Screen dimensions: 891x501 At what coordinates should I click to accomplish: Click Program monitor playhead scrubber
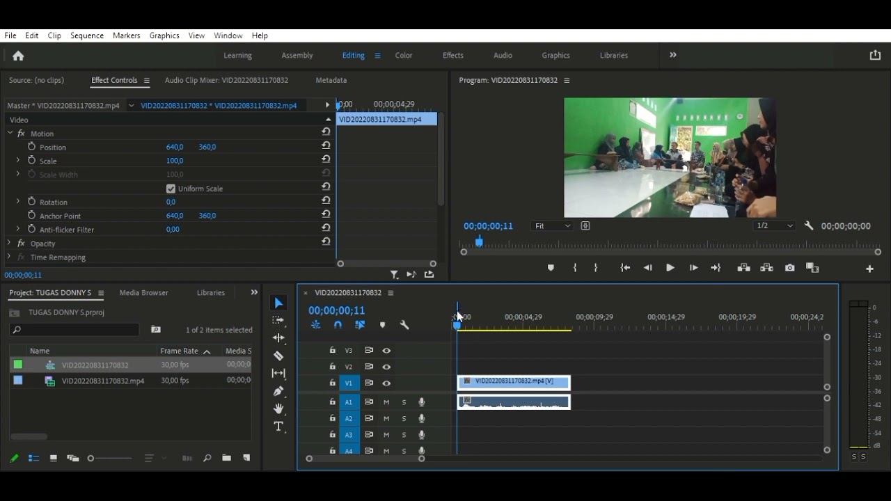(x=479, y=241)
